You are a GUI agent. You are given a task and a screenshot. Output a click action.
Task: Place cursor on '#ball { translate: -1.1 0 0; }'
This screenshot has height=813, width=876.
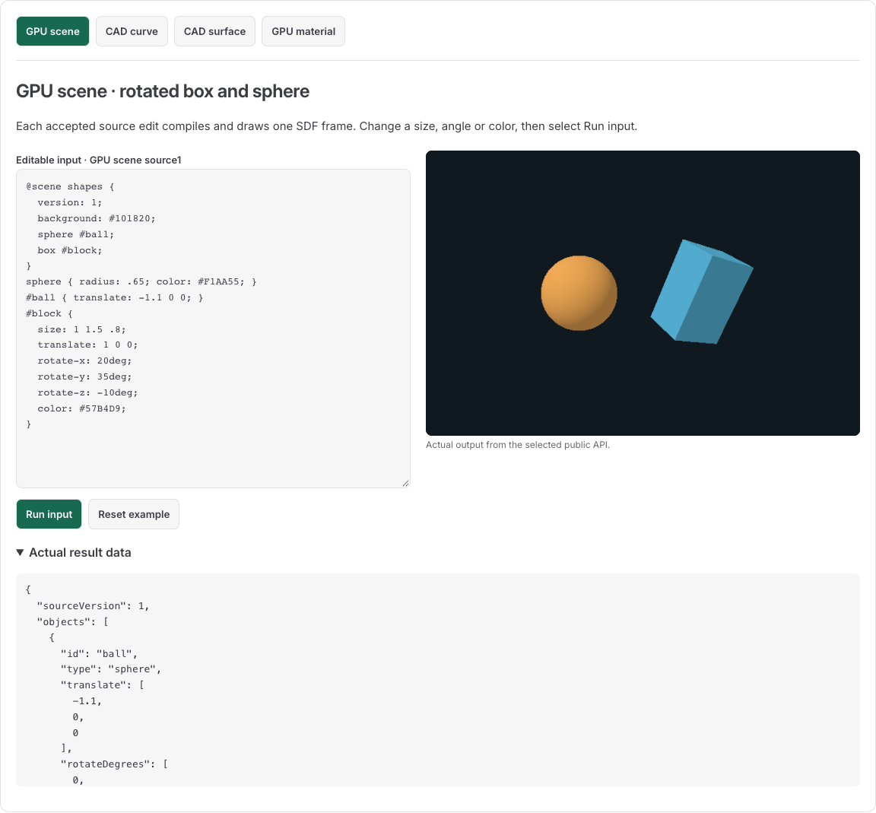point(115,297)
